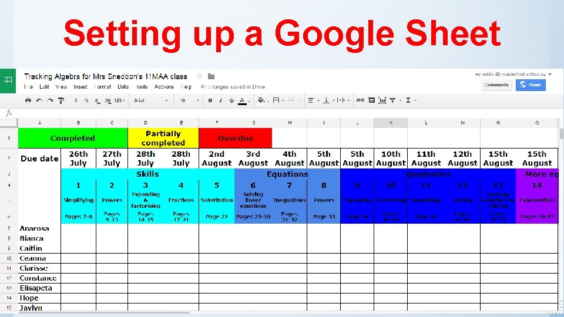This screenshot has height=317, width=564.
Task: Open the File menu
Action: [x=29, y=87]
